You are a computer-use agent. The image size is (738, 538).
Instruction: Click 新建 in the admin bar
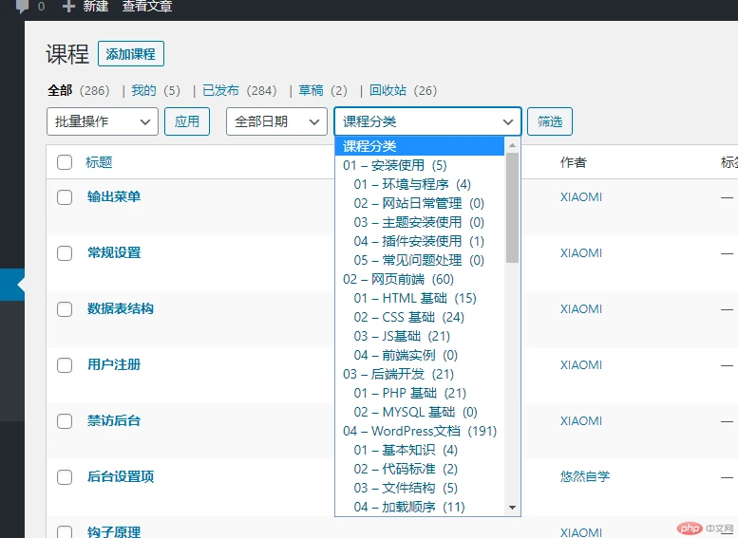tap(96, 6)
